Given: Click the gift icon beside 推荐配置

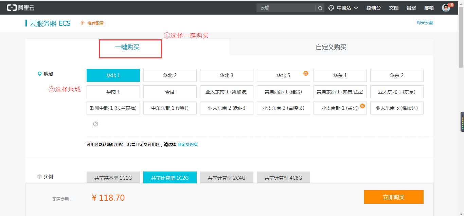Looking at the screenshot, I should (x=83, y=23).
